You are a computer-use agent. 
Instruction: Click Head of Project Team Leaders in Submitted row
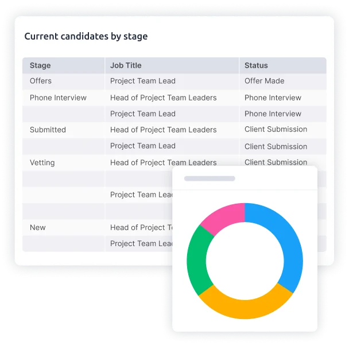pos(164,130)
